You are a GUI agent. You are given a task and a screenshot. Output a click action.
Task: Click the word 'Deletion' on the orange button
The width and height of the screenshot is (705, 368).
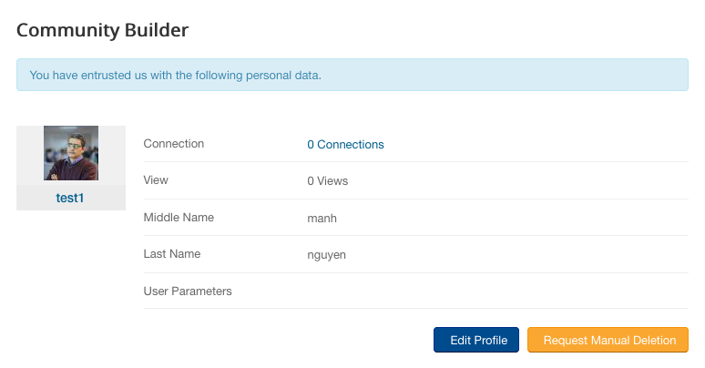click(x=652, y=340)
